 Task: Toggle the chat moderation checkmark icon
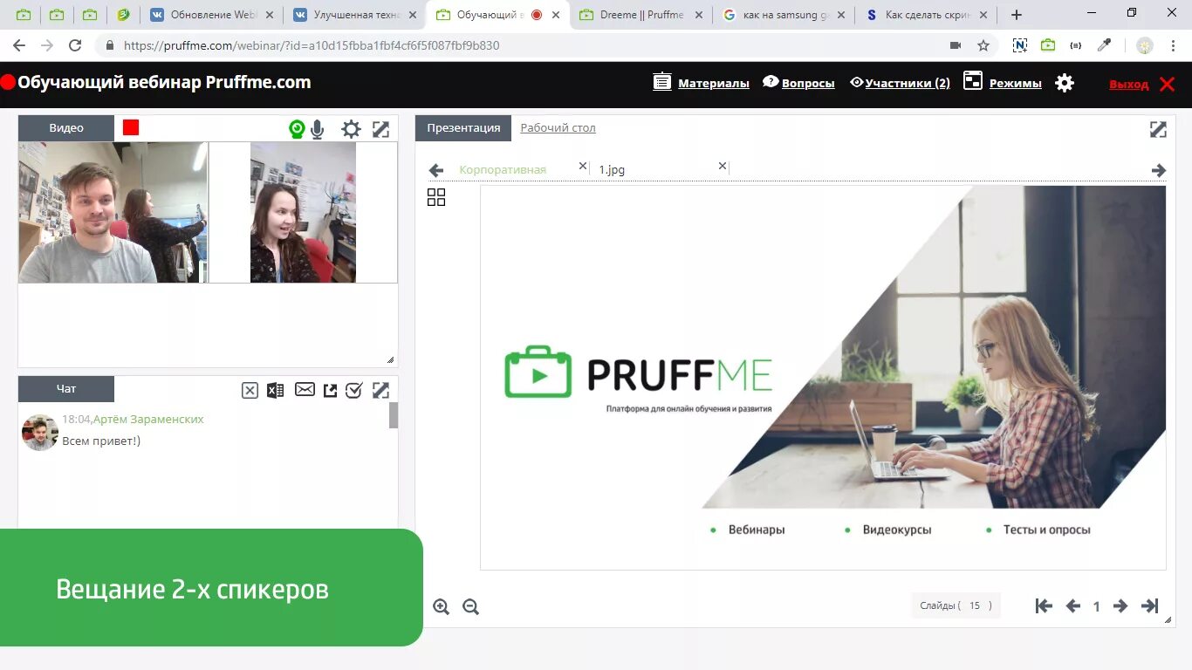click(353, 390)
